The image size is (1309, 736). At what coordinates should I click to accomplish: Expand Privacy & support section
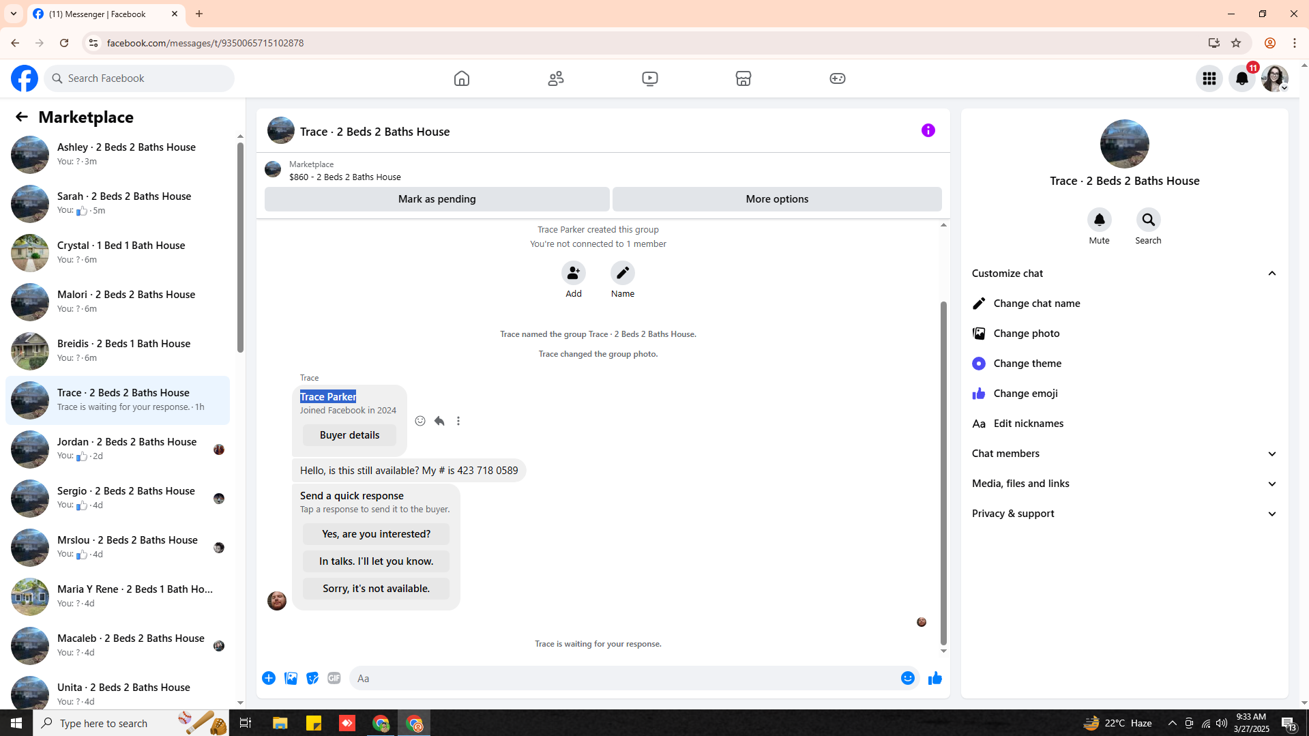coord(1125,514)
